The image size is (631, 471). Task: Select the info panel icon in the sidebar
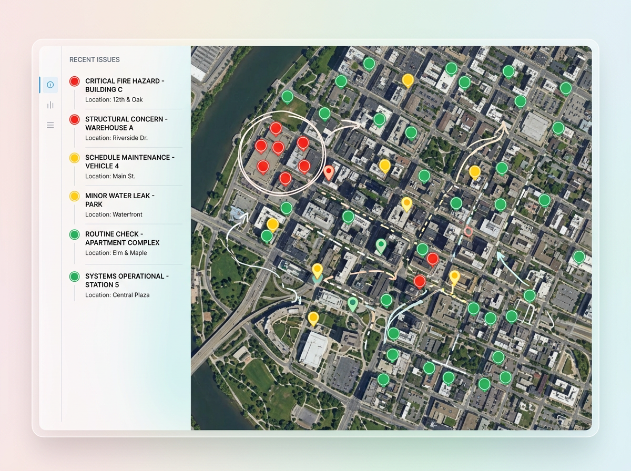pyautogui.click(x=50, y=85)
